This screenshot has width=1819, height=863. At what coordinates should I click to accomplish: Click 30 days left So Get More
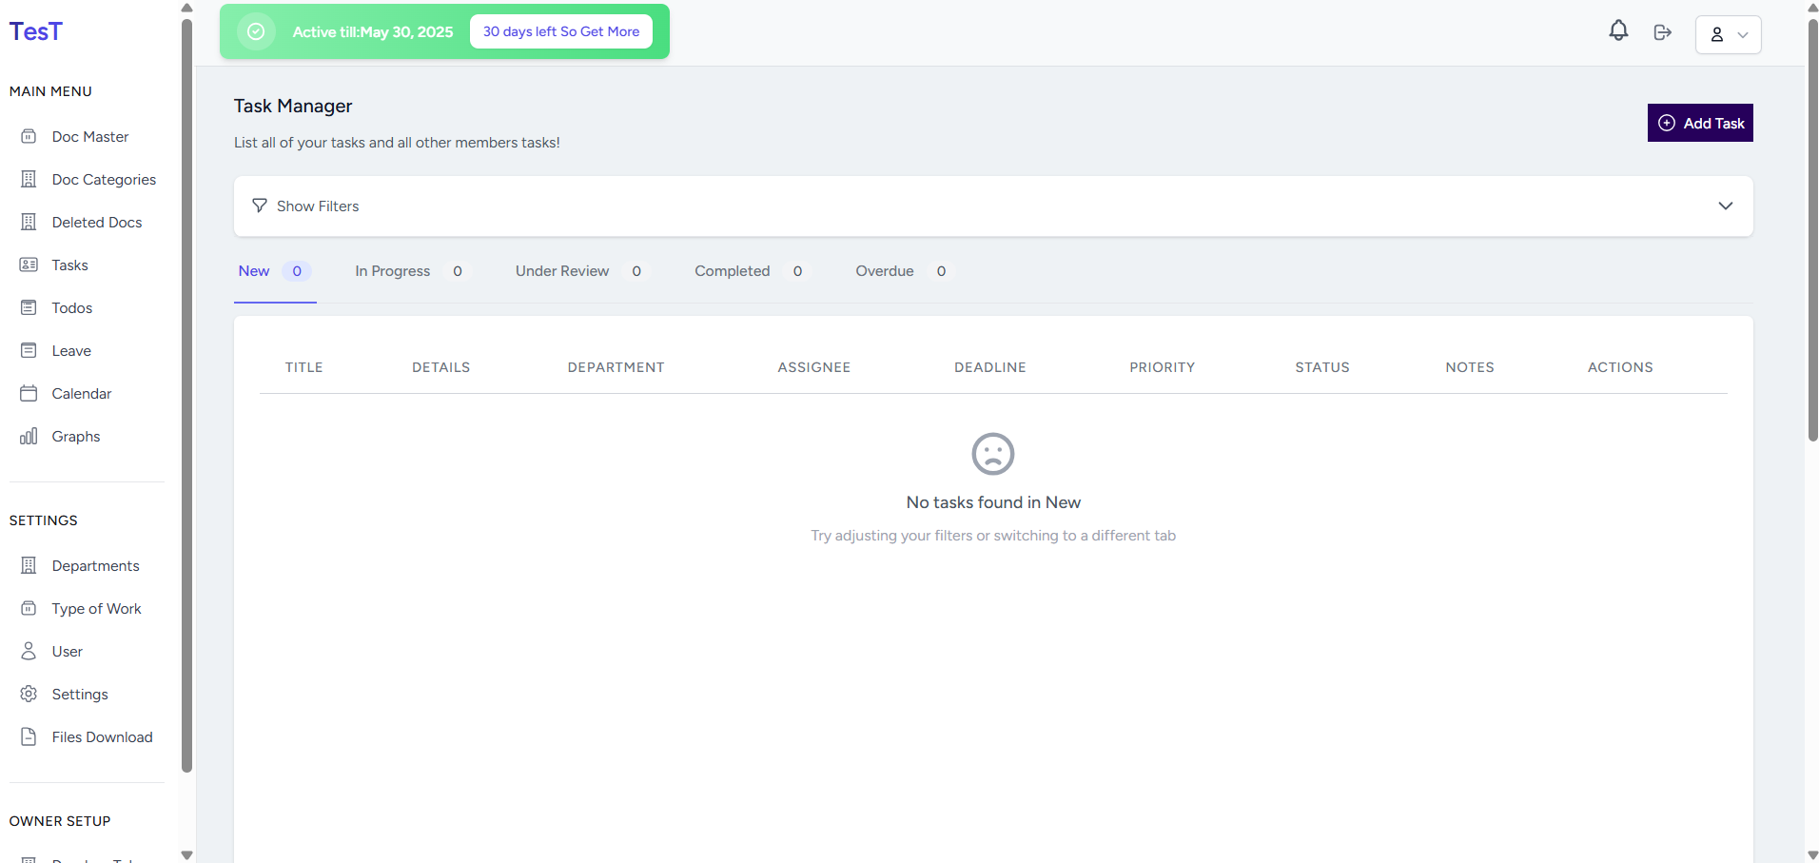(561, 31)
